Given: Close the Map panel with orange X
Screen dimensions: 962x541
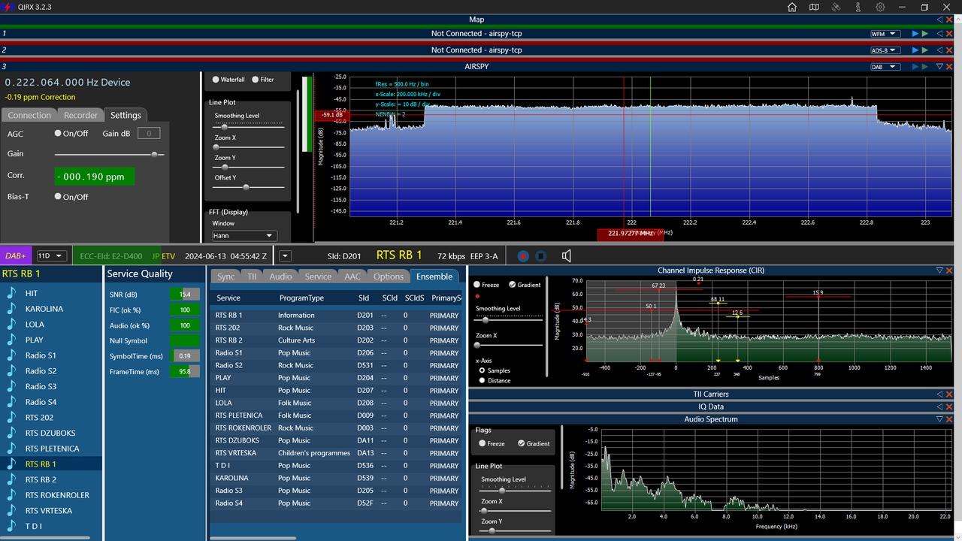Looking at the screenshot, I should tap(949, 20).
